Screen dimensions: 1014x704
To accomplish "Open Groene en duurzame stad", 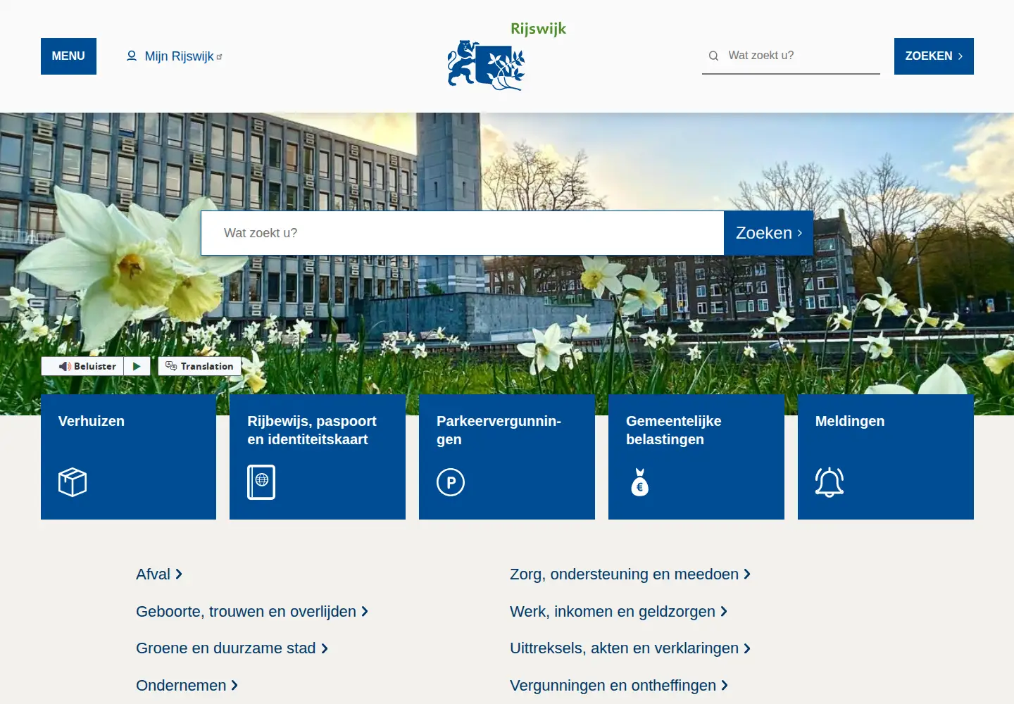I will 232,648.
